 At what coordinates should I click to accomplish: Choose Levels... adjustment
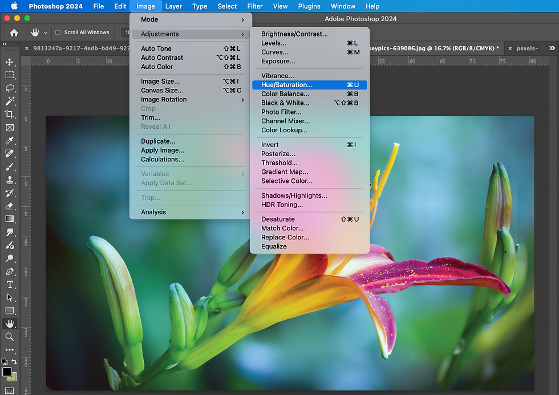309,43
